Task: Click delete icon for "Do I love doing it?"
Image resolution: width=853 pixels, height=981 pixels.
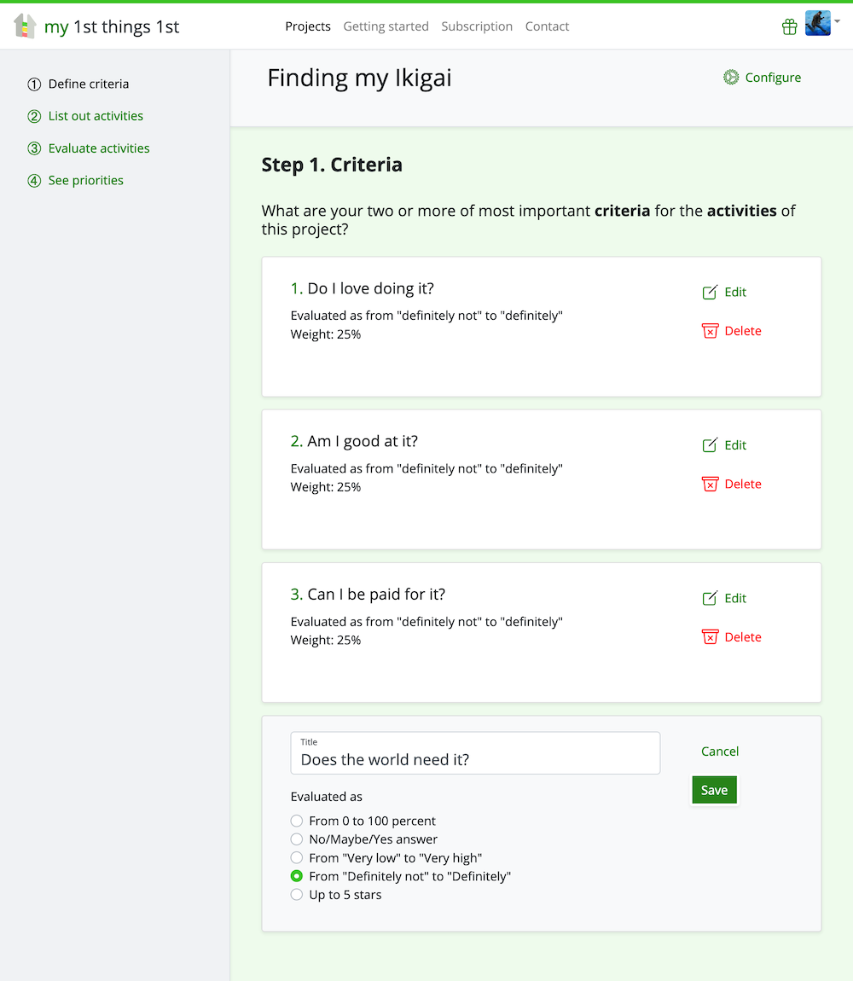Action: click(710, 331)
